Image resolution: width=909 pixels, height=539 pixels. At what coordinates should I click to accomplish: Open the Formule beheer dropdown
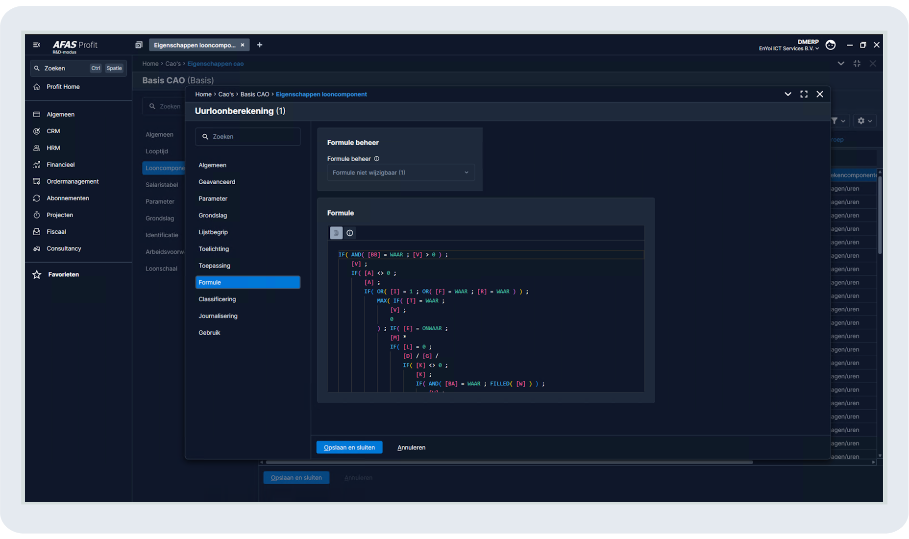click(x=401, y=172)
